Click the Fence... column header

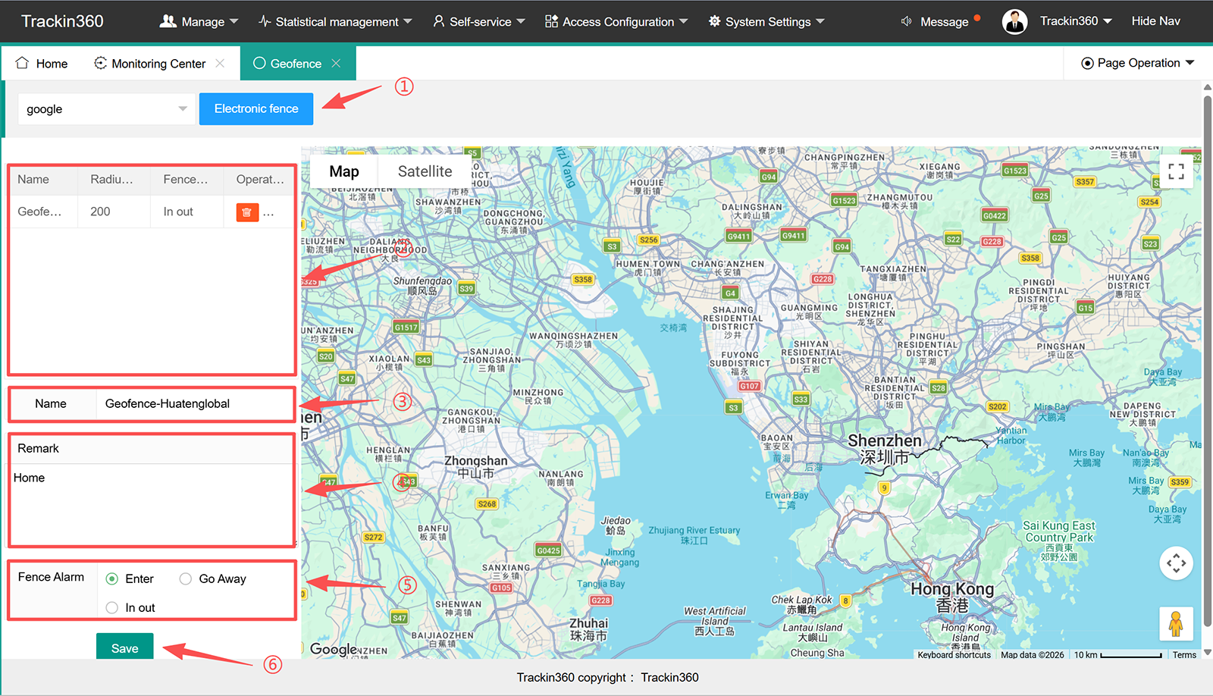pos(186,180)
